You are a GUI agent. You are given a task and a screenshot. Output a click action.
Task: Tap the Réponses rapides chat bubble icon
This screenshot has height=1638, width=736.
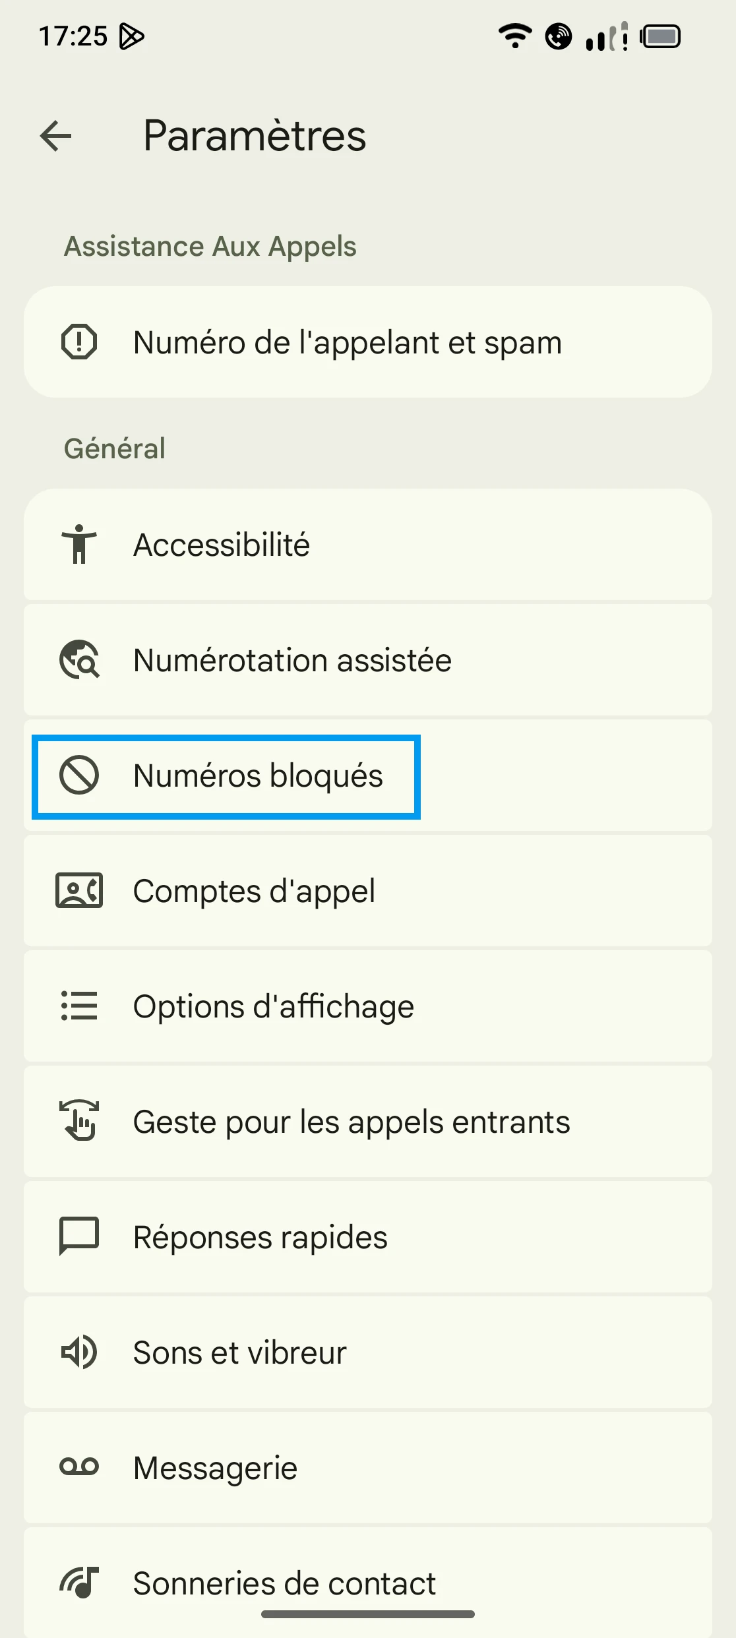79,1236
